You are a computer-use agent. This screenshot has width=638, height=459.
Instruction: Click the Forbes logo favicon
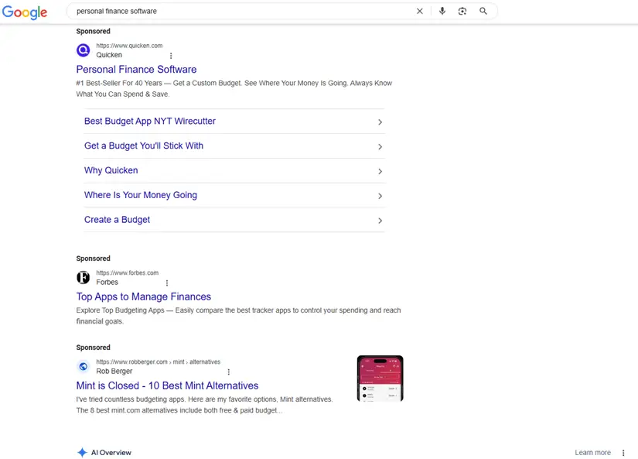click(84, 277)
